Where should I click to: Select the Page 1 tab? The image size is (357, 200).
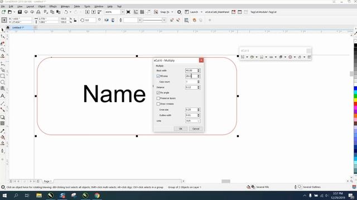pyautogui.click(x=47, y=182)
